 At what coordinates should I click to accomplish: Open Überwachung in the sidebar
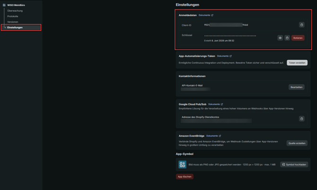click(x=15, y=11)
